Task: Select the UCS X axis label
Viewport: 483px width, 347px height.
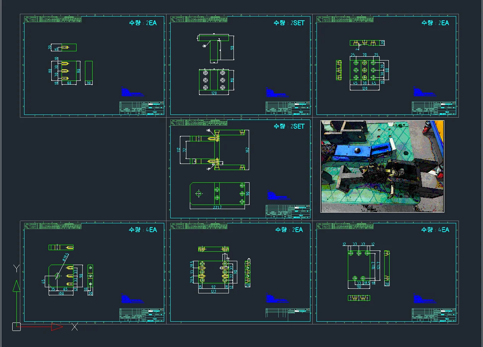Action: 75,327
